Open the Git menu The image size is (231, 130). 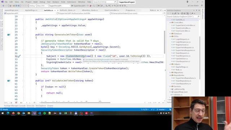pos(22,2)
